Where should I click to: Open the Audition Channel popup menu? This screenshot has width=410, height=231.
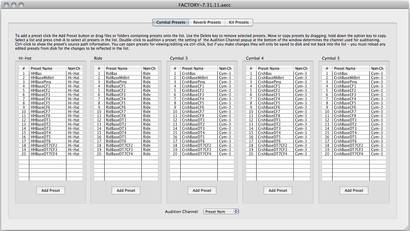coord(221,212)
